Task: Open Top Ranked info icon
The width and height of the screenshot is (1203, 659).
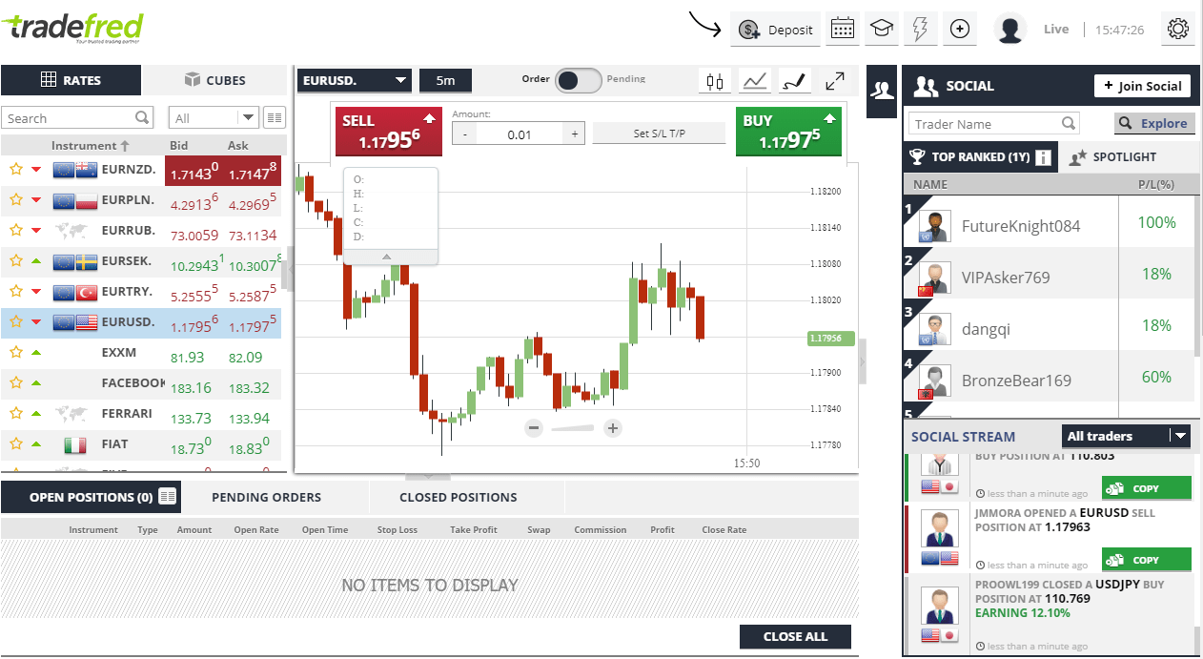Action: [1044, 157]
